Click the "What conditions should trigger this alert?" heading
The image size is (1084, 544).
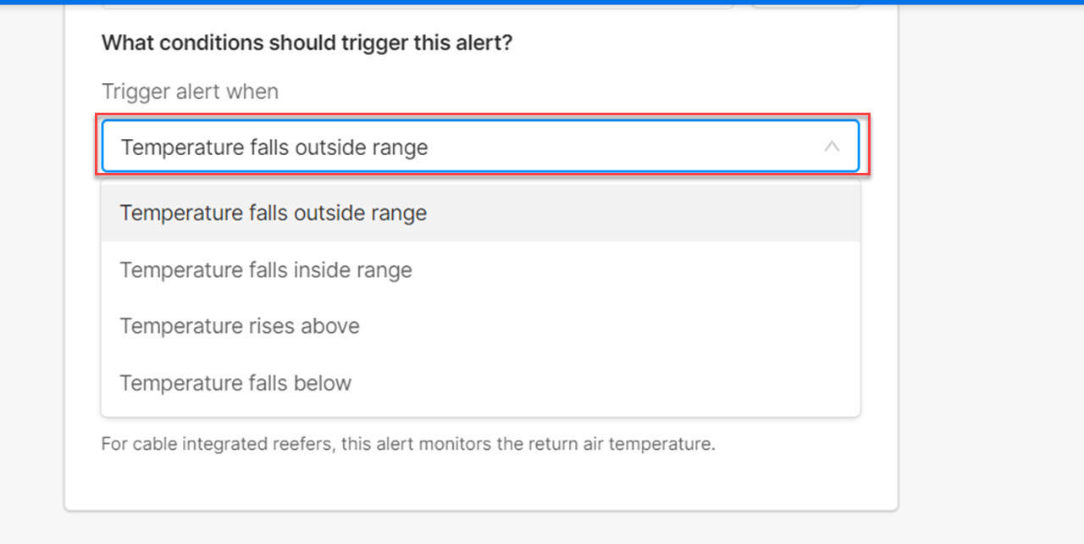[x=307, y=43]
